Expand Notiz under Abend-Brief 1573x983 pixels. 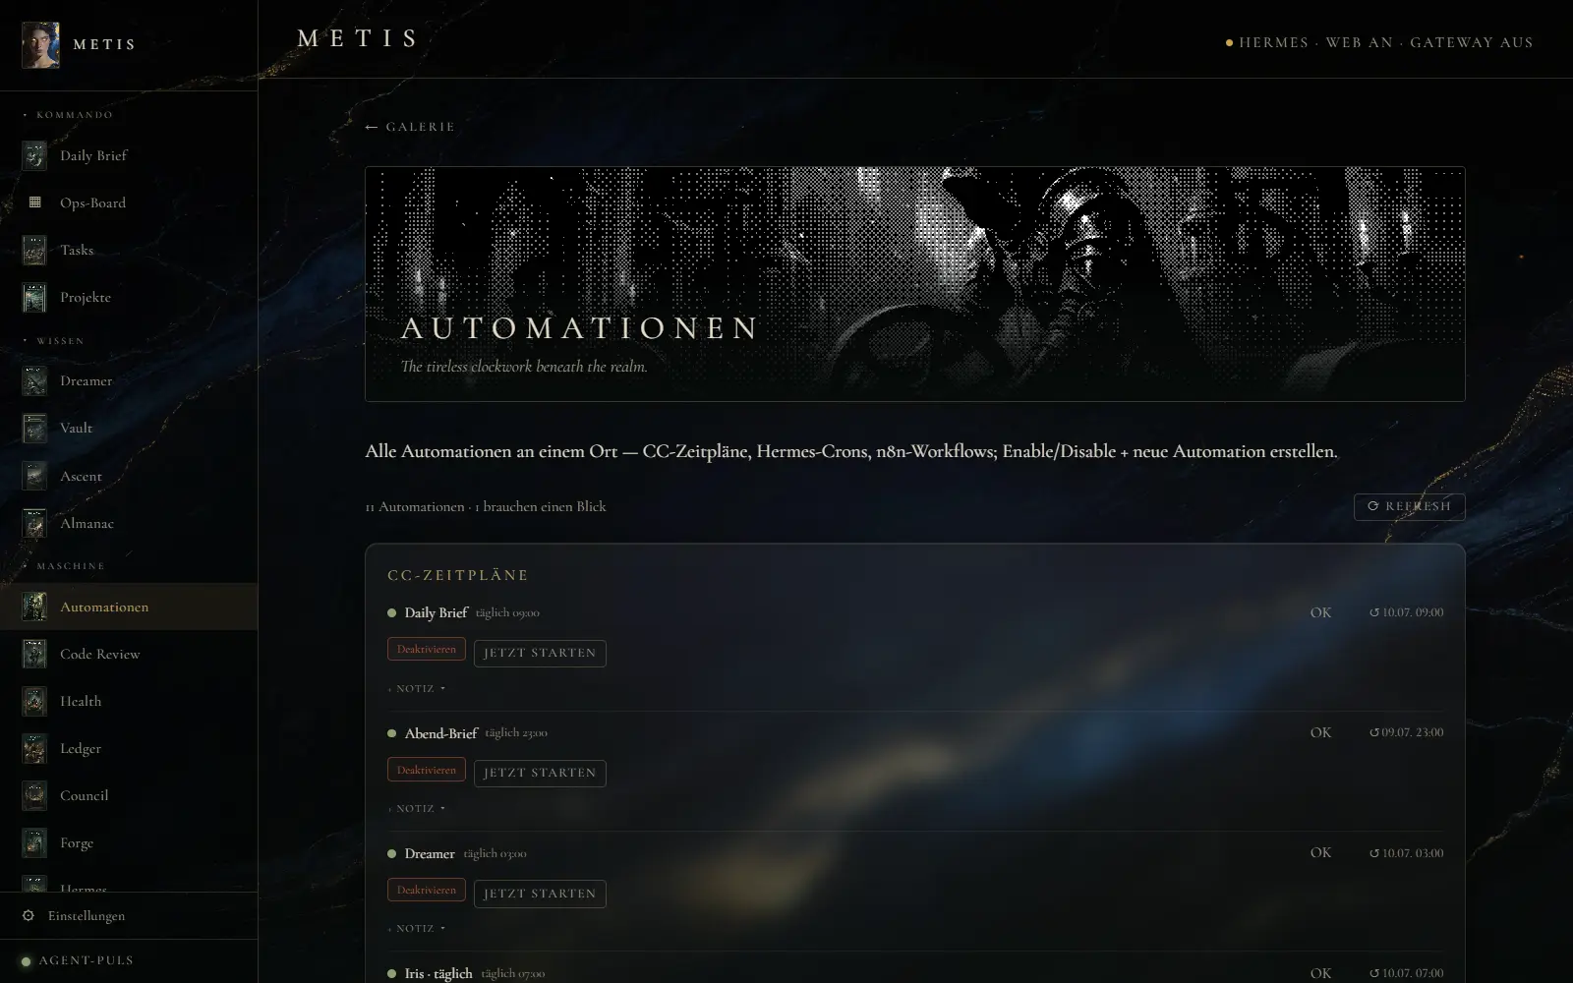[417, 808]
